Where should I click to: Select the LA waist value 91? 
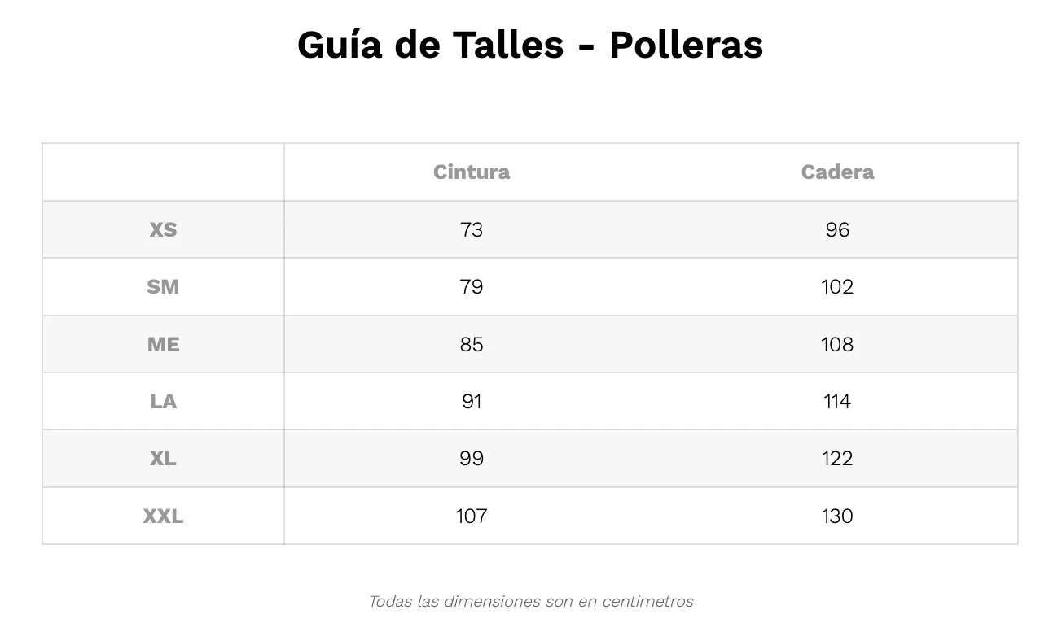472,402
